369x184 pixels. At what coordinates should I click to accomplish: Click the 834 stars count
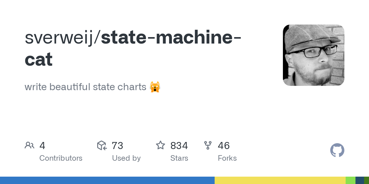coord(179,146)
